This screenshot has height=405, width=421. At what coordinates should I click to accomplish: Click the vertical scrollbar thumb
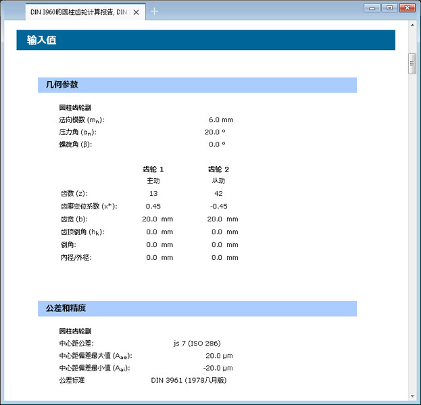[412, 64]
